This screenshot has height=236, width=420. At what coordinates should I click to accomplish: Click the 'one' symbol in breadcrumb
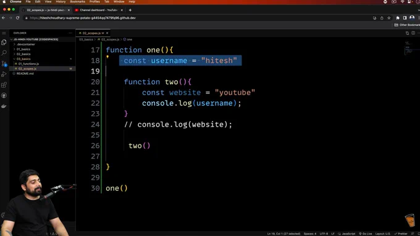pyautogui.click(x=129, y=40)
